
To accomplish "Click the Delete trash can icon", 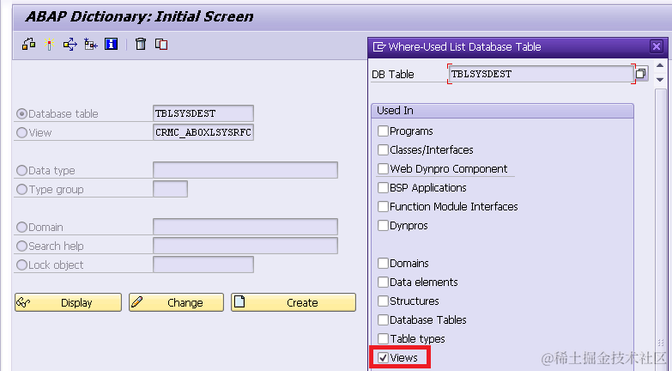I will point(141,44).
